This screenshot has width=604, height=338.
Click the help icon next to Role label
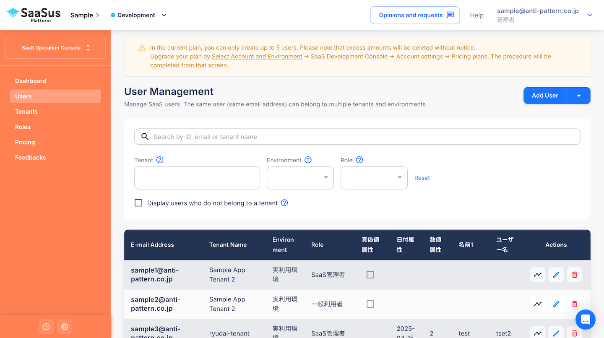(x=359, y=160)
